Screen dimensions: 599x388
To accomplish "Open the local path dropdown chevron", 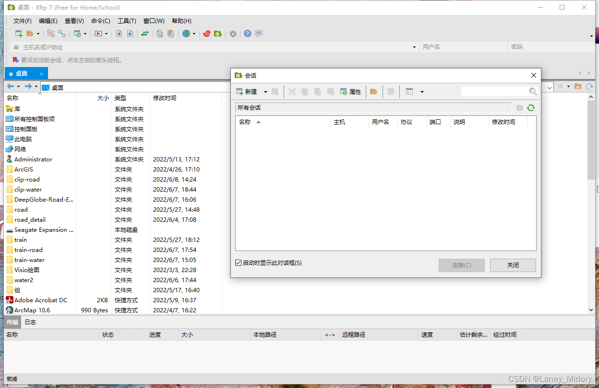I will [550, 87].
